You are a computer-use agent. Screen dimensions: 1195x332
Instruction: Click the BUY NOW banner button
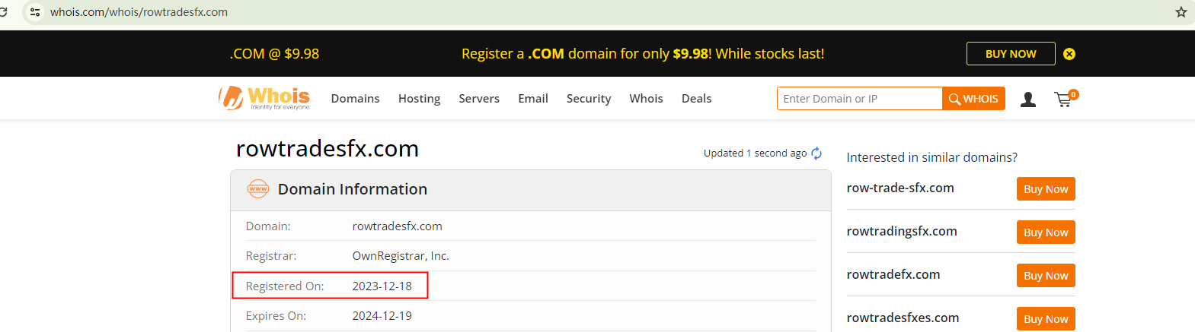tap(1010, 54)
